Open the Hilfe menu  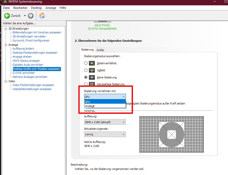click(63, 8)
